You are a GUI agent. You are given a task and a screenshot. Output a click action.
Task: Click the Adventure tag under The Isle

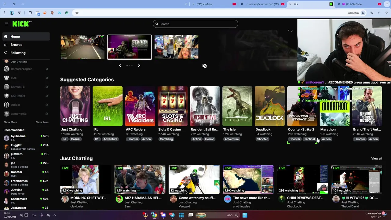(232, 139)
